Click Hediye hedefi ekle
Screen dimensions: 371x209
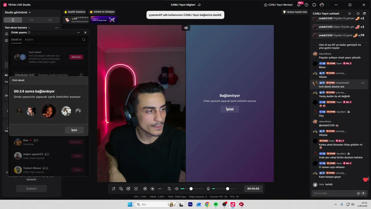coord(295,12)
